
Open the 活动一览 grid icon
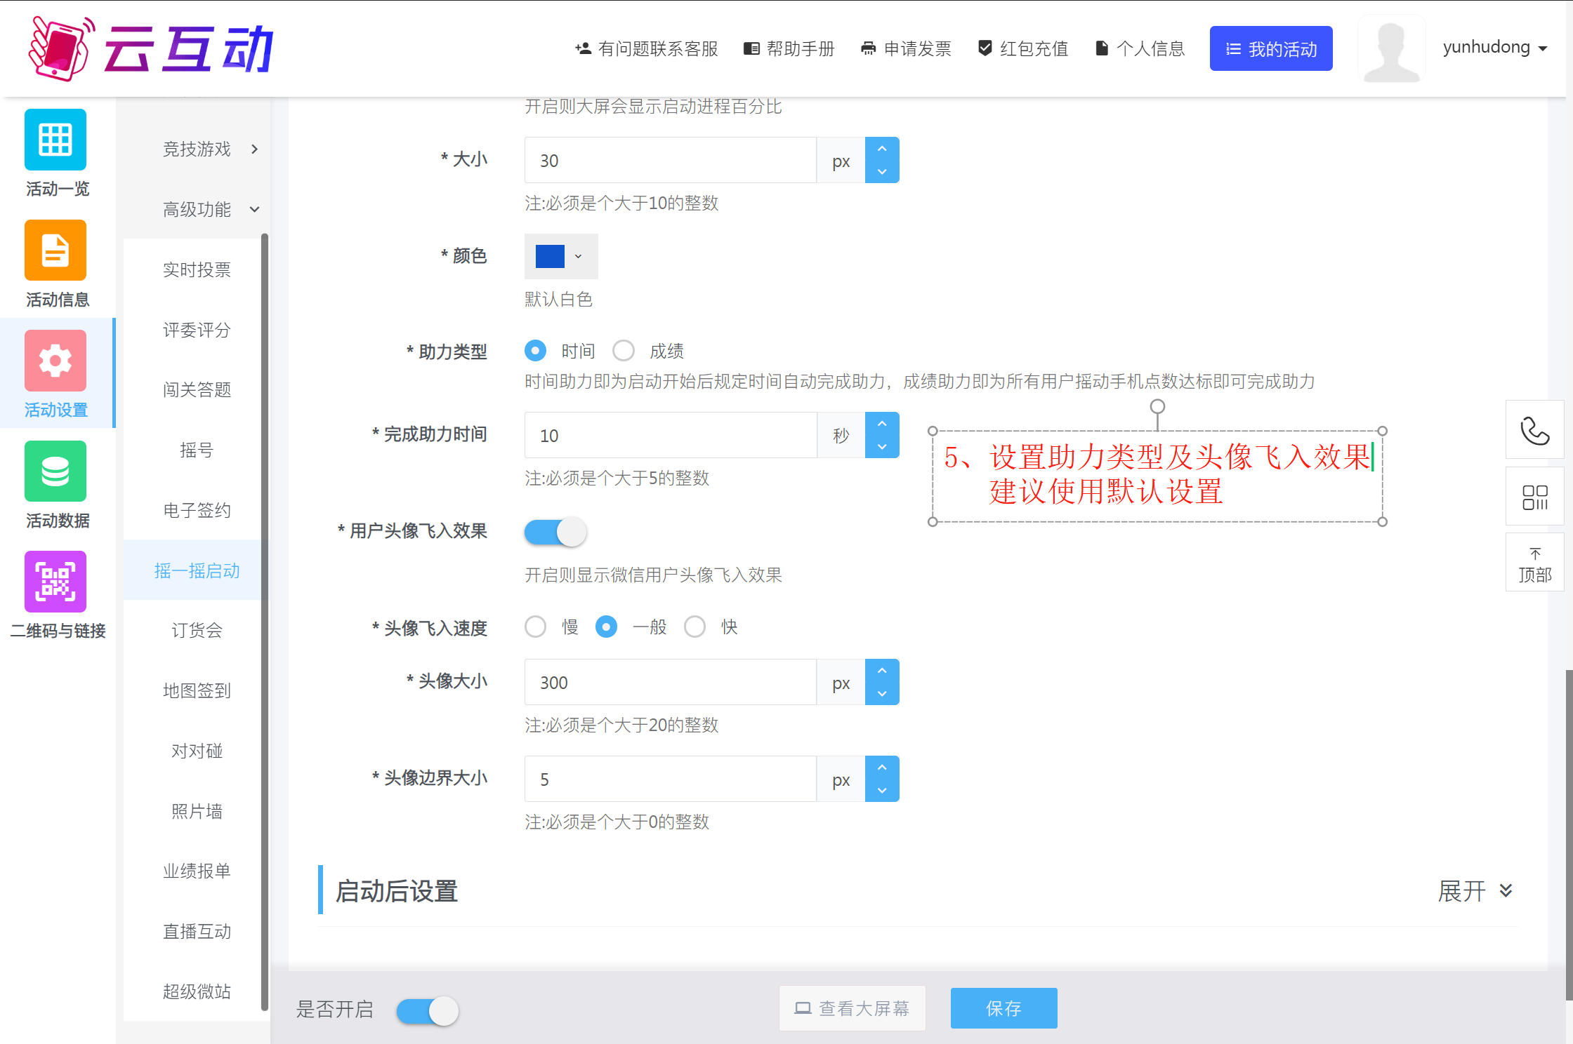click(x=55, y=140)
